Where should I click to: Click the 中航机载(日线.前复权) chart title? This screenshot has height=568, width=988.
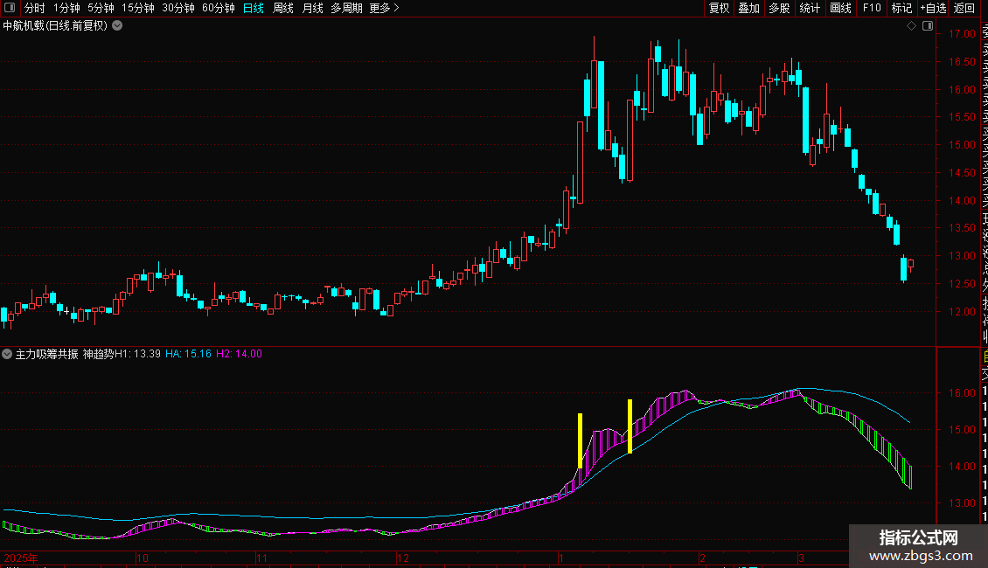pos(55,26)
